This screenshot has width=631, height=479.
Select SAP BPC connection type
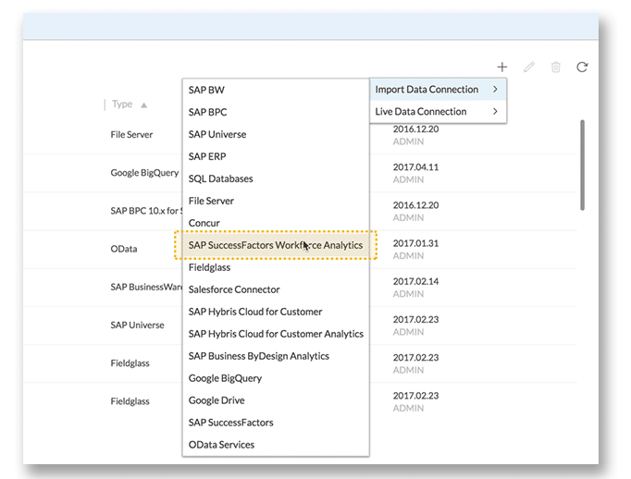(207, 112)
